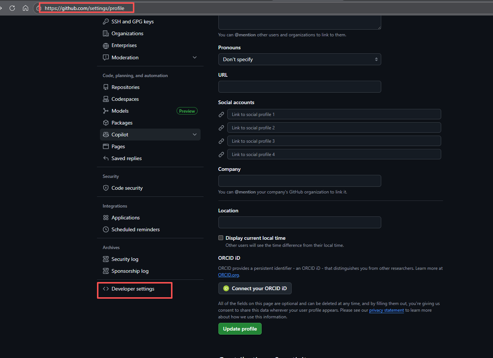493x358 pixels.
Task: Open Repositories settings
Action: (x=125, y=87)
